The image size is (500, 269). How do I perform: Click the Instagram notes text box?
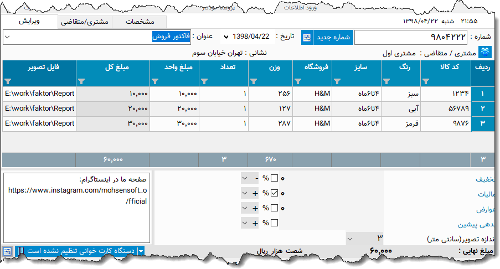coord(77,208)
